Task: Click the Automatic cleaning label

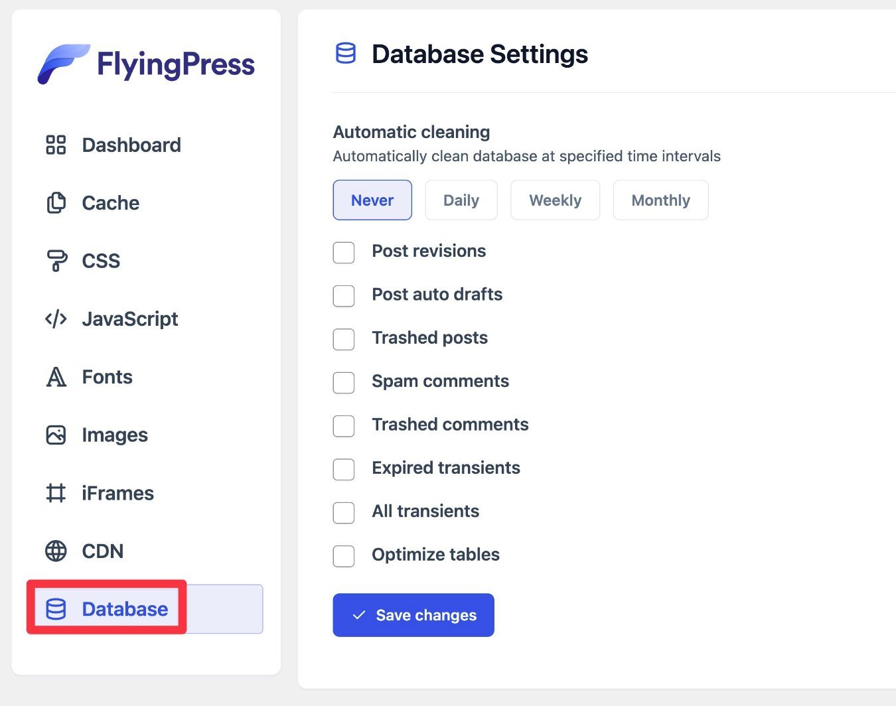Action: [411, 132]
